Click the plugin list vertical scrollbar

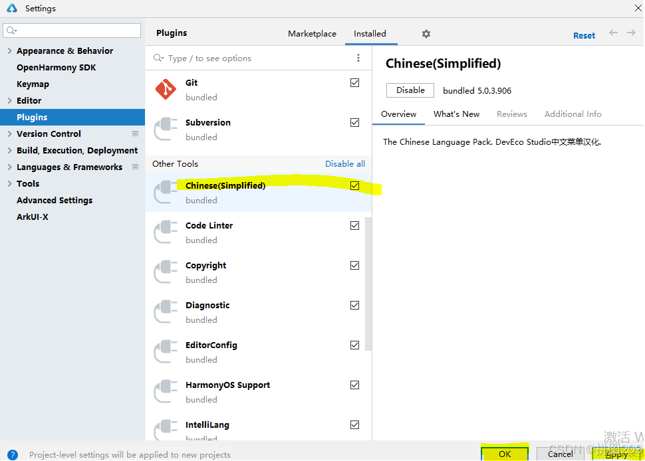pyautogui.click(x=368, y=284)
